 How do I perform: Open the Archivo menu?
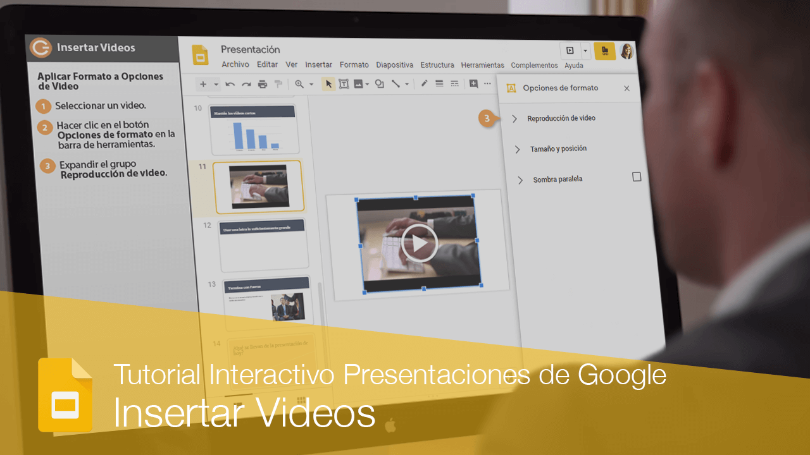tap(235, 64)
